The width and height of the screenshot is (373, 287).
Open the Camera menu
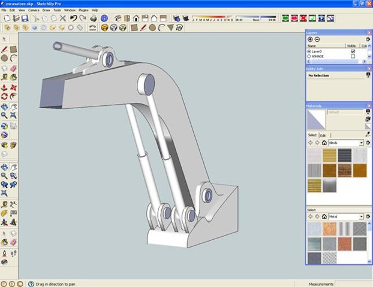34,10
